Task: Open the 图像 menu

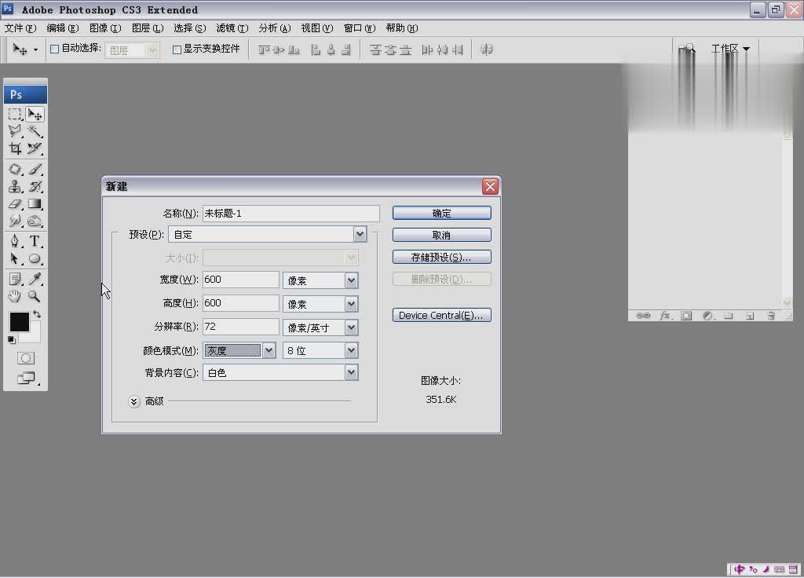Action: pyautogui.click(x=105, y=28)
